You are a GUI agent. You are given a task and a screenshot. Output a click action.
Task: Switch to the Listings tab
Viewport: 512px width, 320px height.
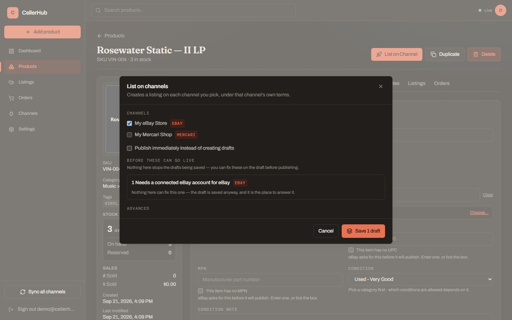point(416,83)
